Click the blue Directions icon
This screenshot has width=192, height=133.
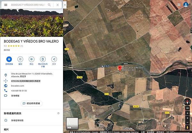(x=9, y=59)
